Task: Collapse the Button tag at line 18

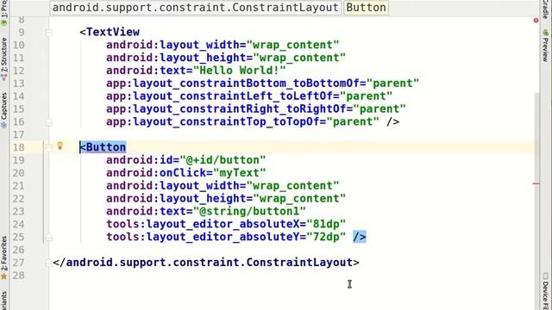Action: (48, 147)
